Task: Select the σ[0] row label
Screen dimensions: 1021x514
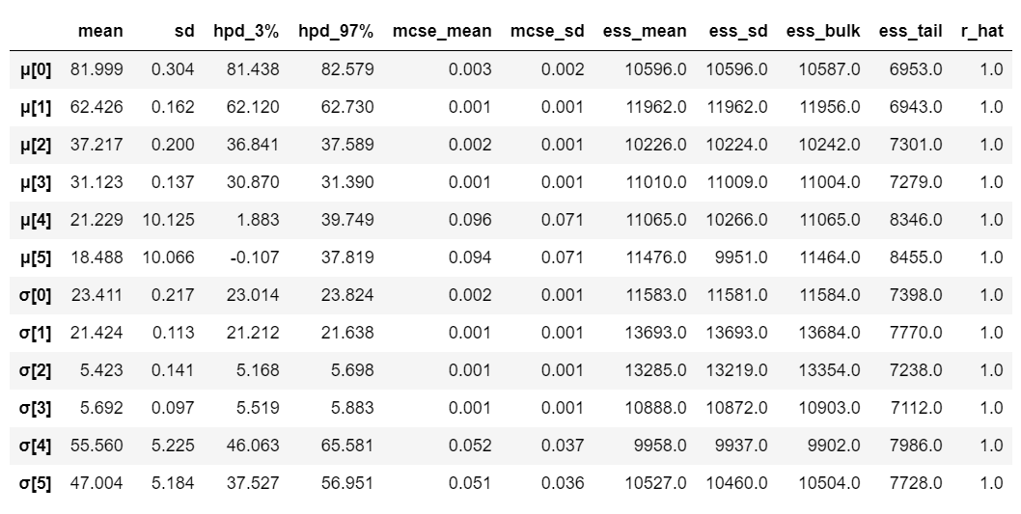Action: [35, 295]
